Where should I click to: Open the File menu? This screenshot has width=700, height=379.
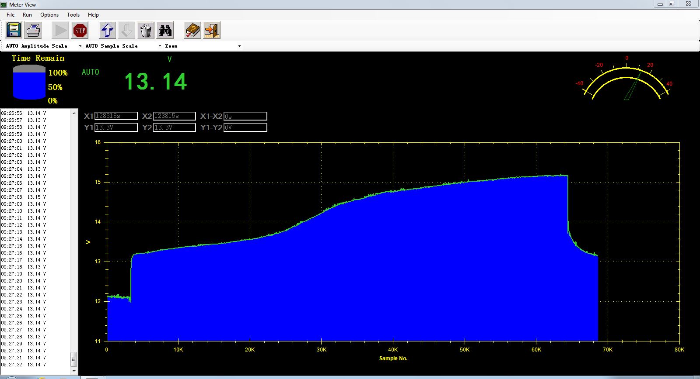[x=10, y=14]
